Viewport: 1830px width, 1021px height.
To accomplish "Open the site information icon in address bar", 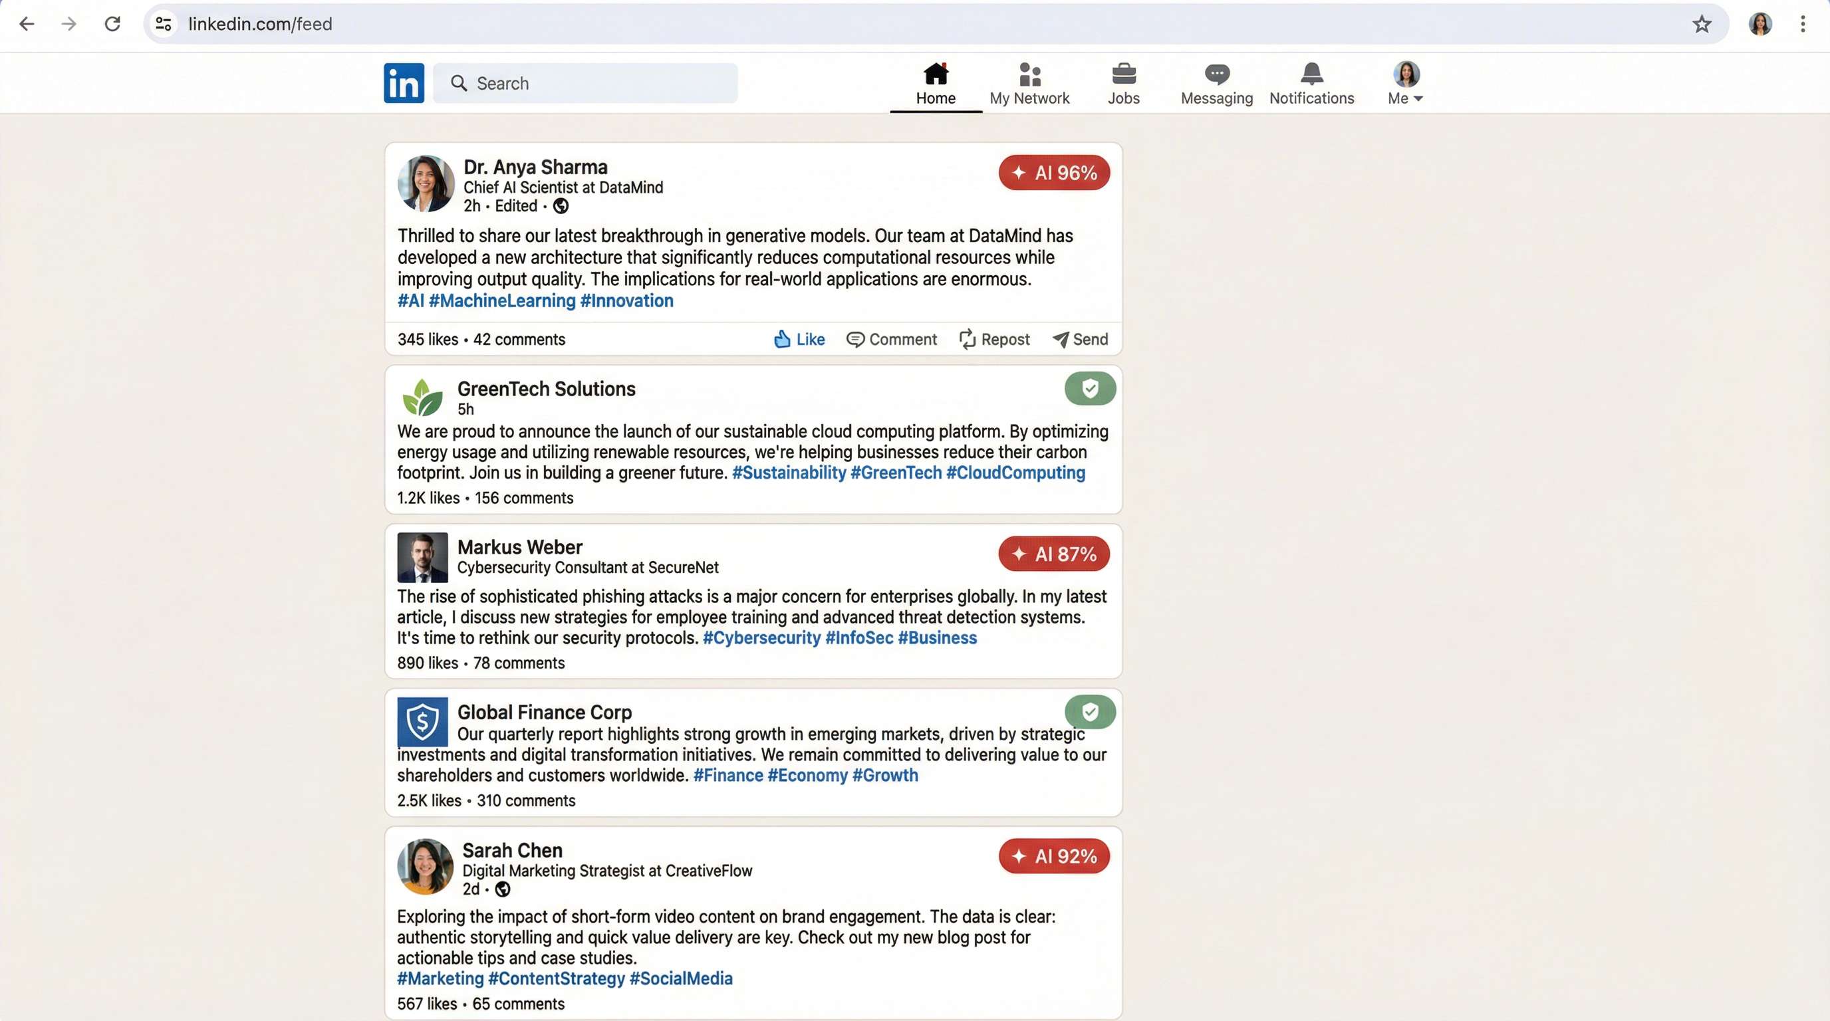I will tap(164, 24).
